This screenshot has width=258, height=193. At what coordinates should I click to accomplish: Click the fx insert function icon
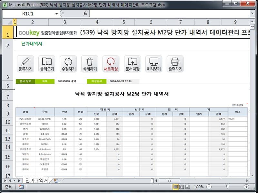(x=85, y=14)
